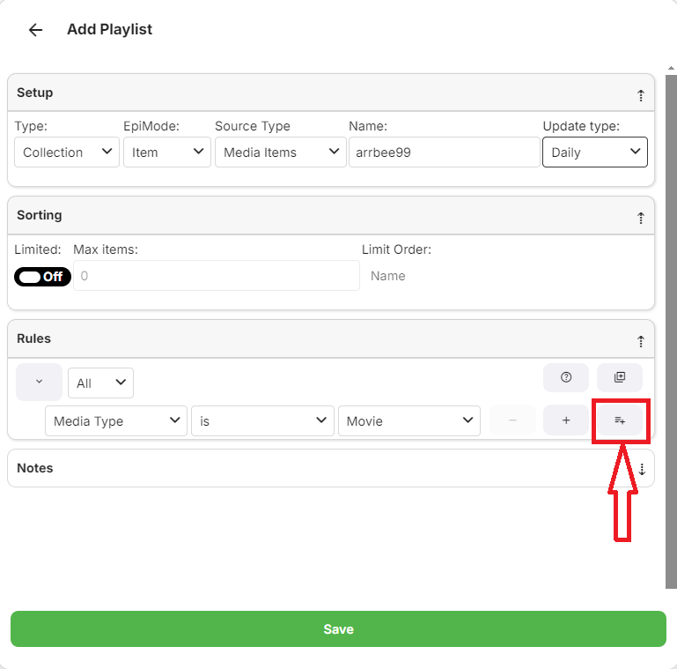Click the plus icon to add a rule
This screenshot has height=669, width=677.
coord(566,420)
